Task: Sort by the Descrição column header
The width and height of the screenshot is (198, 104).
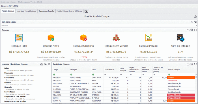Action: [80, 70]
